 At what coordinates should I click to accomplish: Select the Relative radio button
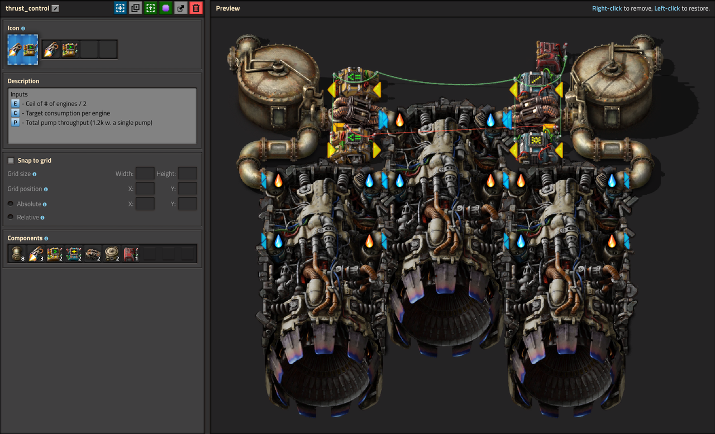[11, 217]
